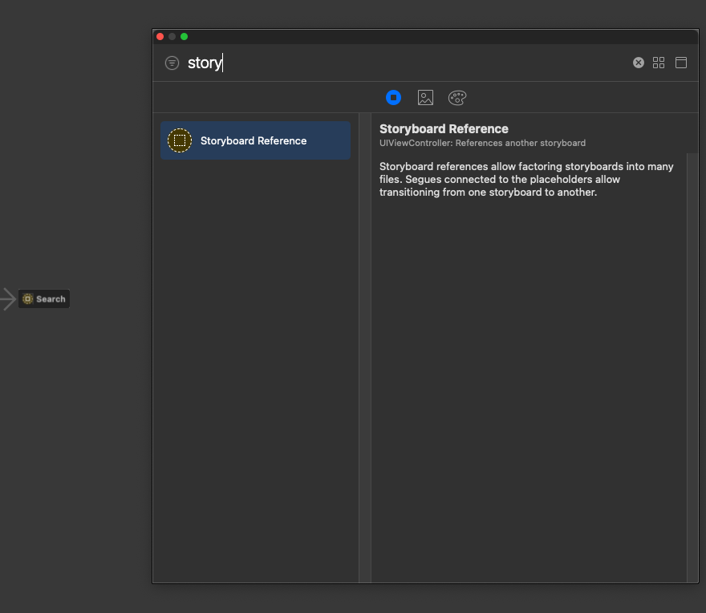Toggle the Objects library selection
This screenshot has height=613, width=706.
(x=393, y=97)
